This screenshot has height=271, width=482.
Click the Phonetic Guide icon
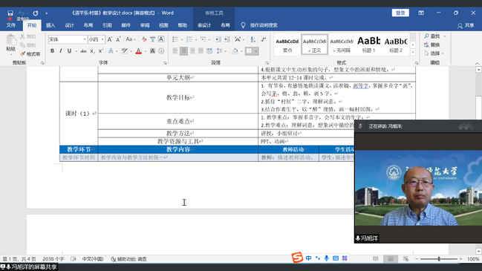click(x=153, y=39)
